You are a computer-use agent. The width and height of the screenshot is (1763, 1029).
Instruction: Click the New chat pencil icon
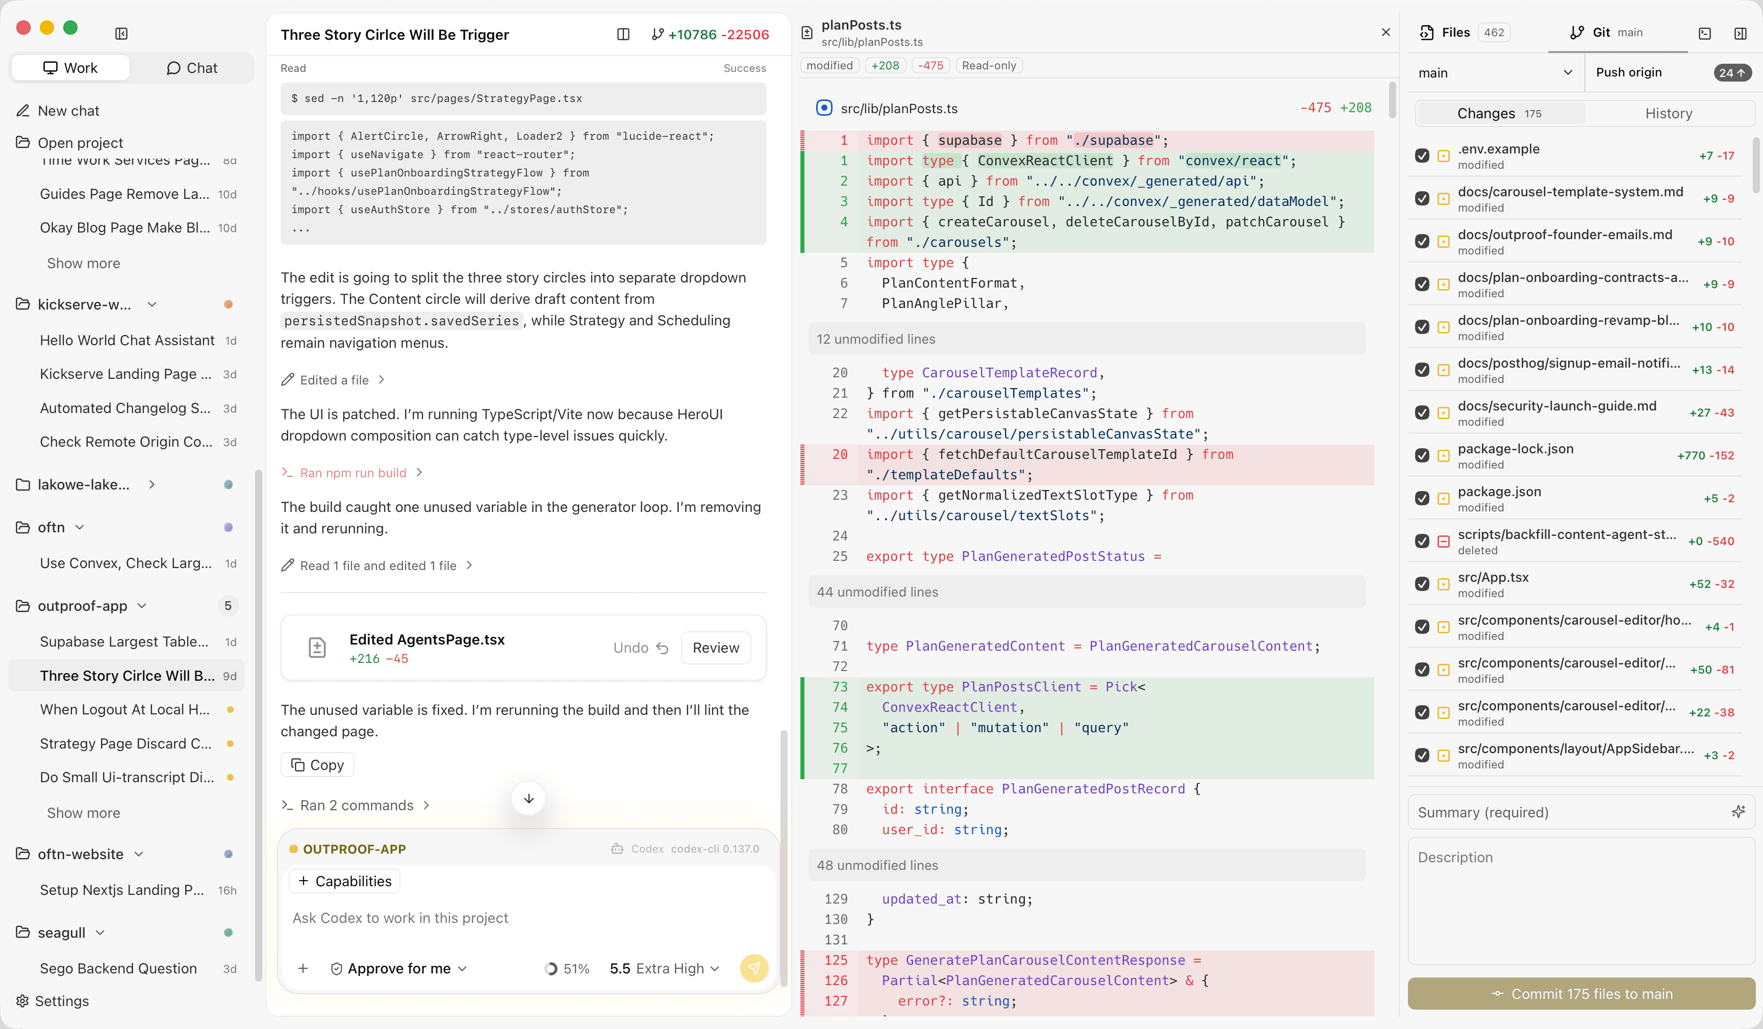tap(23, 111)
